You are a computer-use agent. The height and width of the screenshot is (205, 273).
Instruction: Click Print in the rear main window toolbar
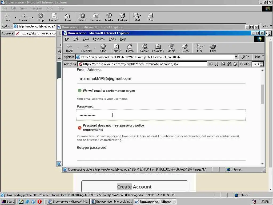pyautogui.click(x=150, y=17)
